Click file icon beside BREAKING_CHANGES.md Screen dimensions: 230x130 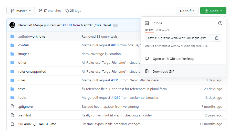coord(13,124)
